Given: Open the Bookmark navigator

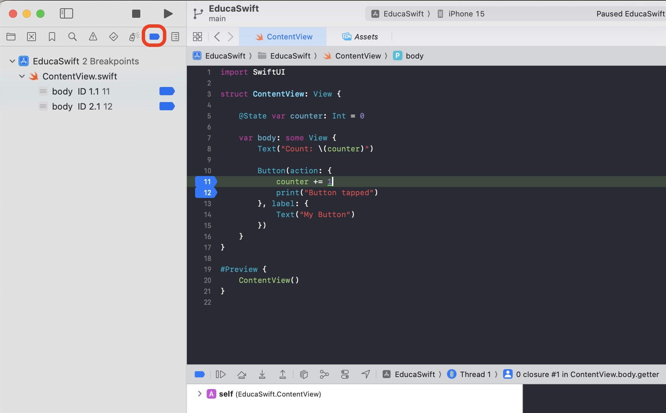Looking at the screenshot, I should pos(52,37).
